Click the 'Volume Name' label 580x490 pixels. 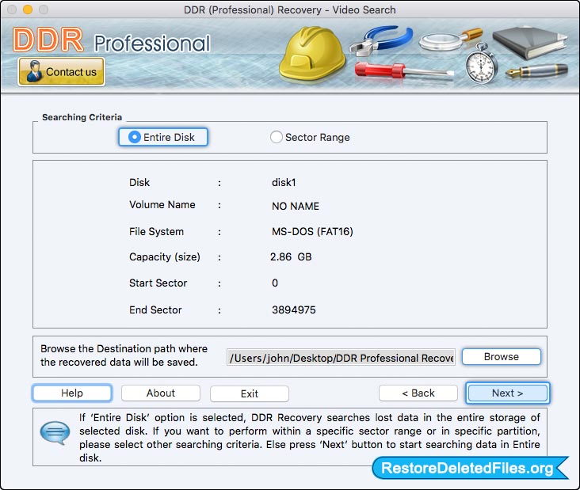(x=162, y=205)
